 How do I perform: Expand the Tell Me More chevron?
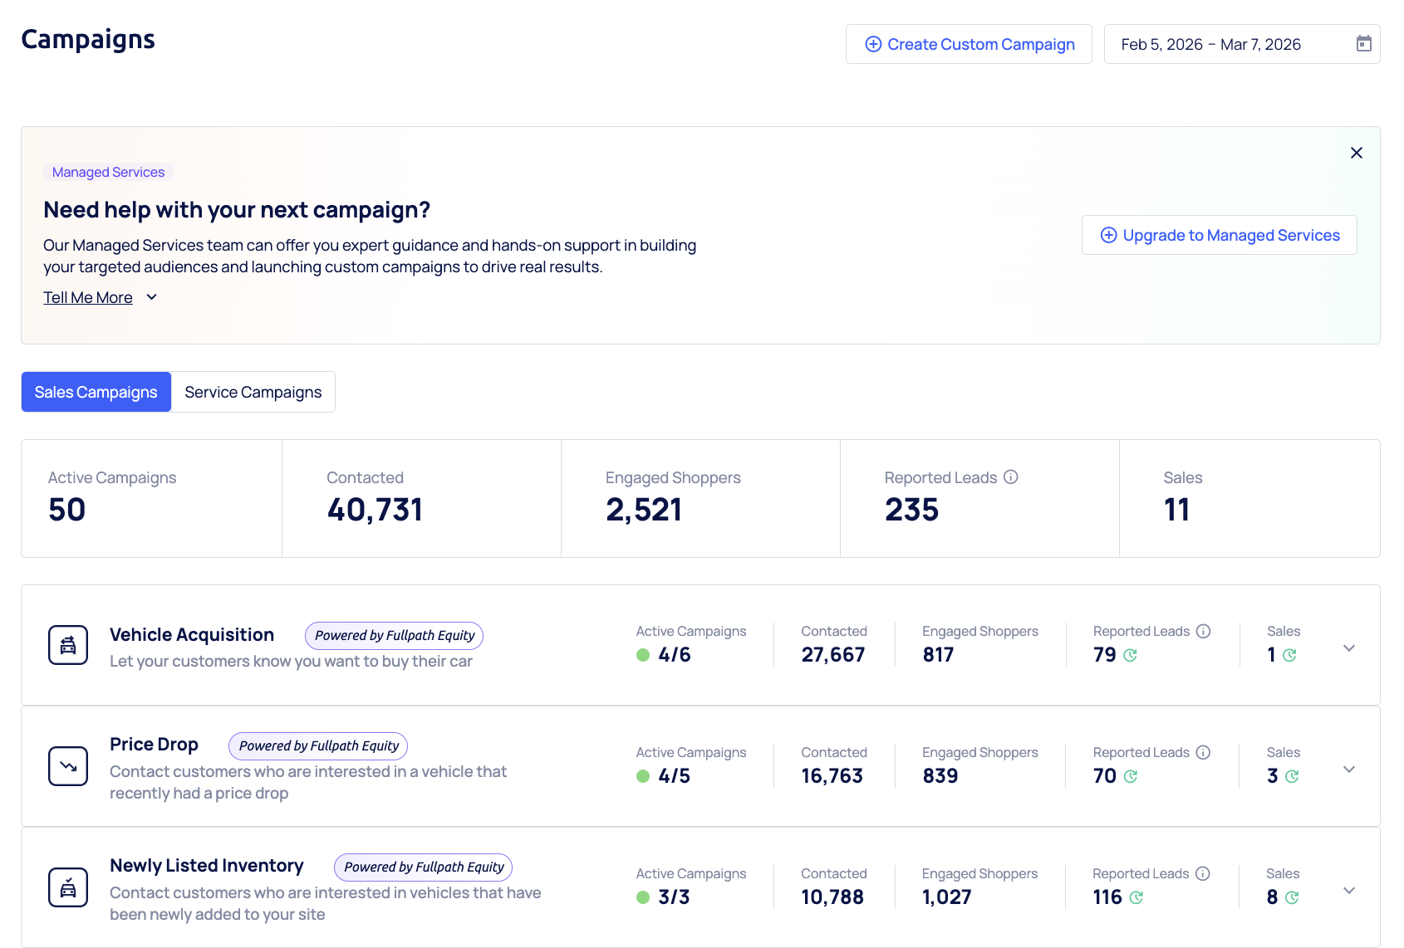pos(151,297)
